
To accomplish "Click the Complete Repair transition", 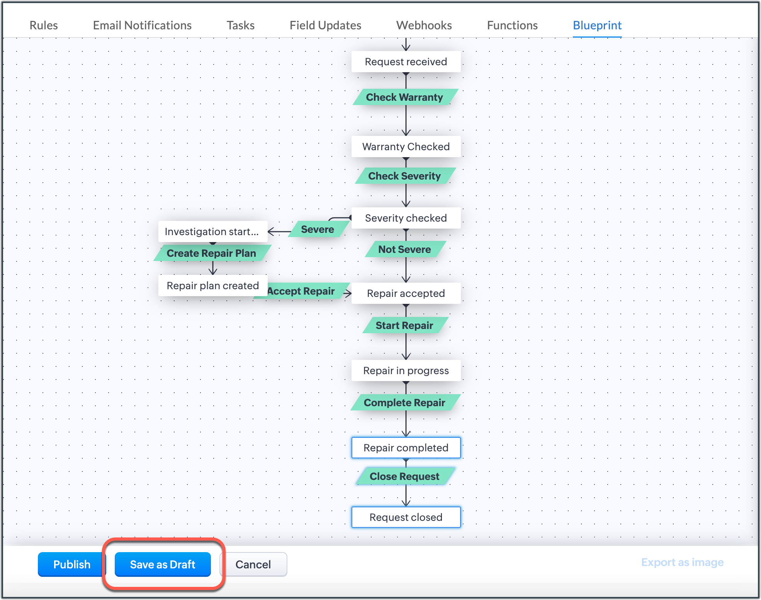I will click(404, 403).
